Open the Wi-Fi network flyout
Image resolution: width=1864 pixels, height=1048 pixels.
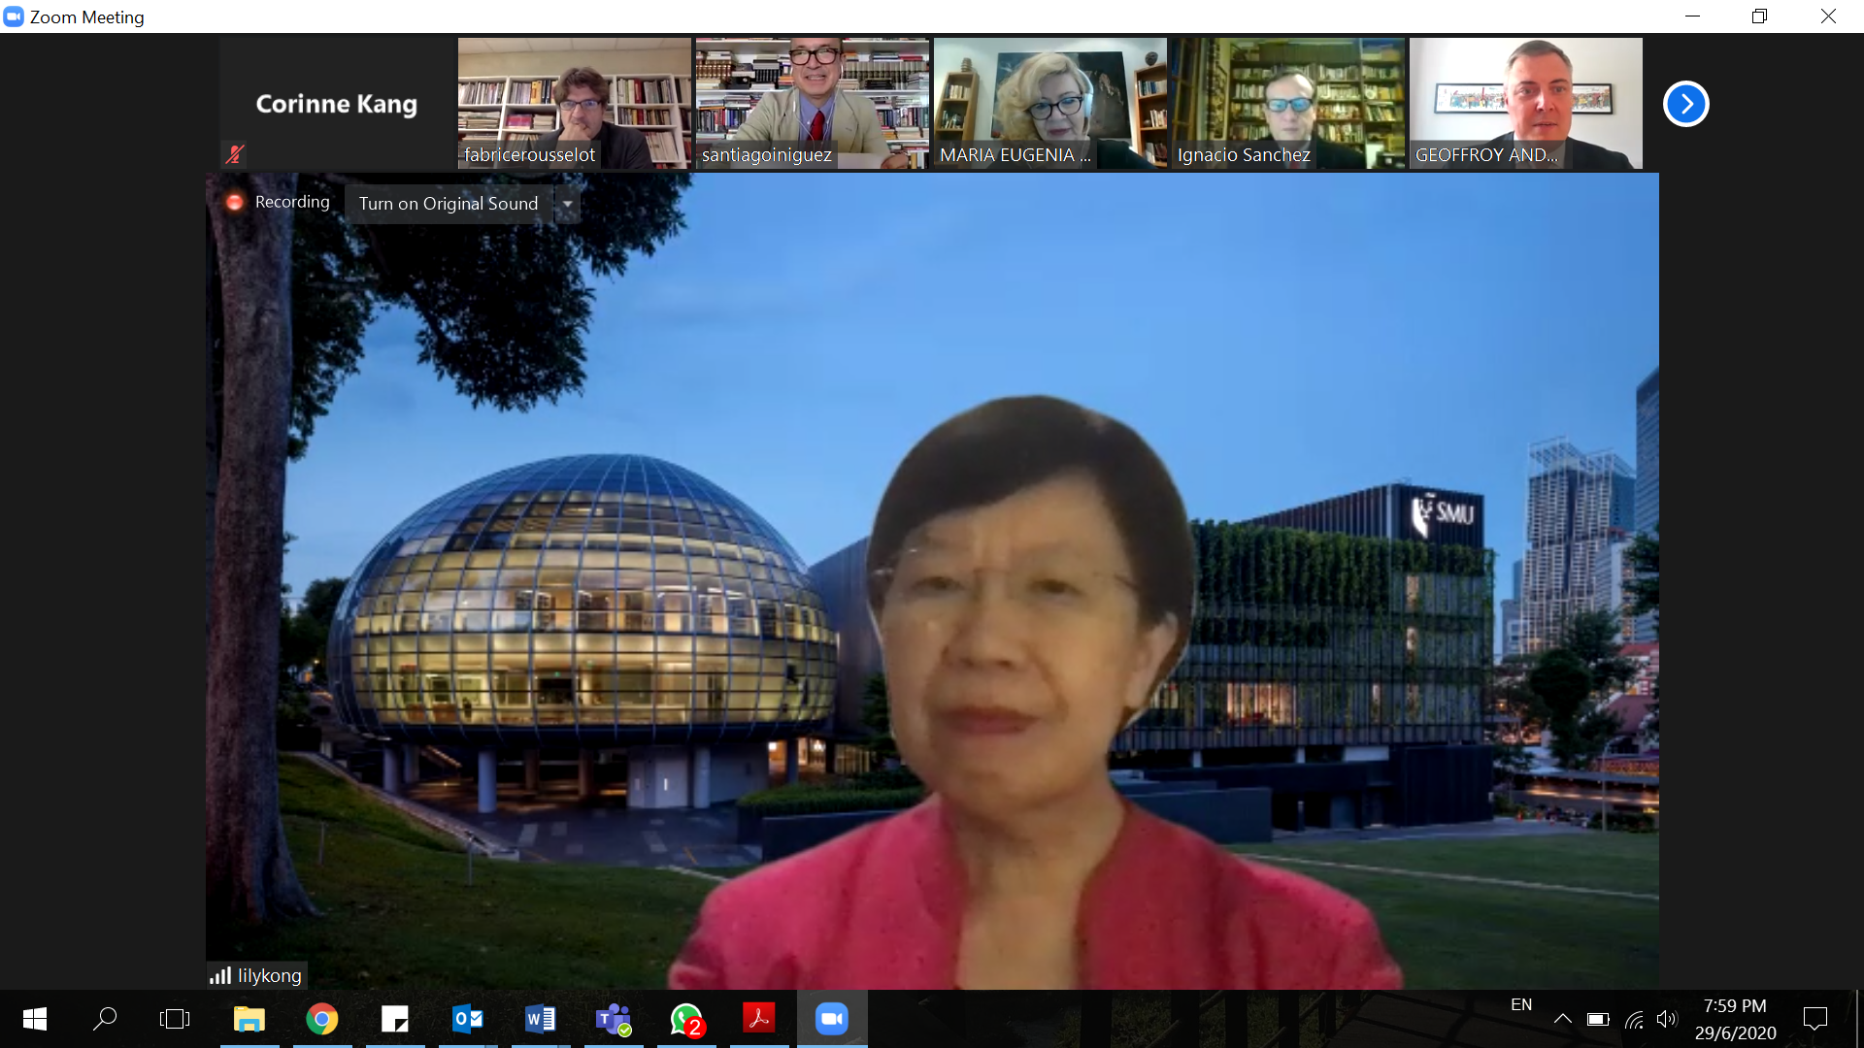1635,1019
